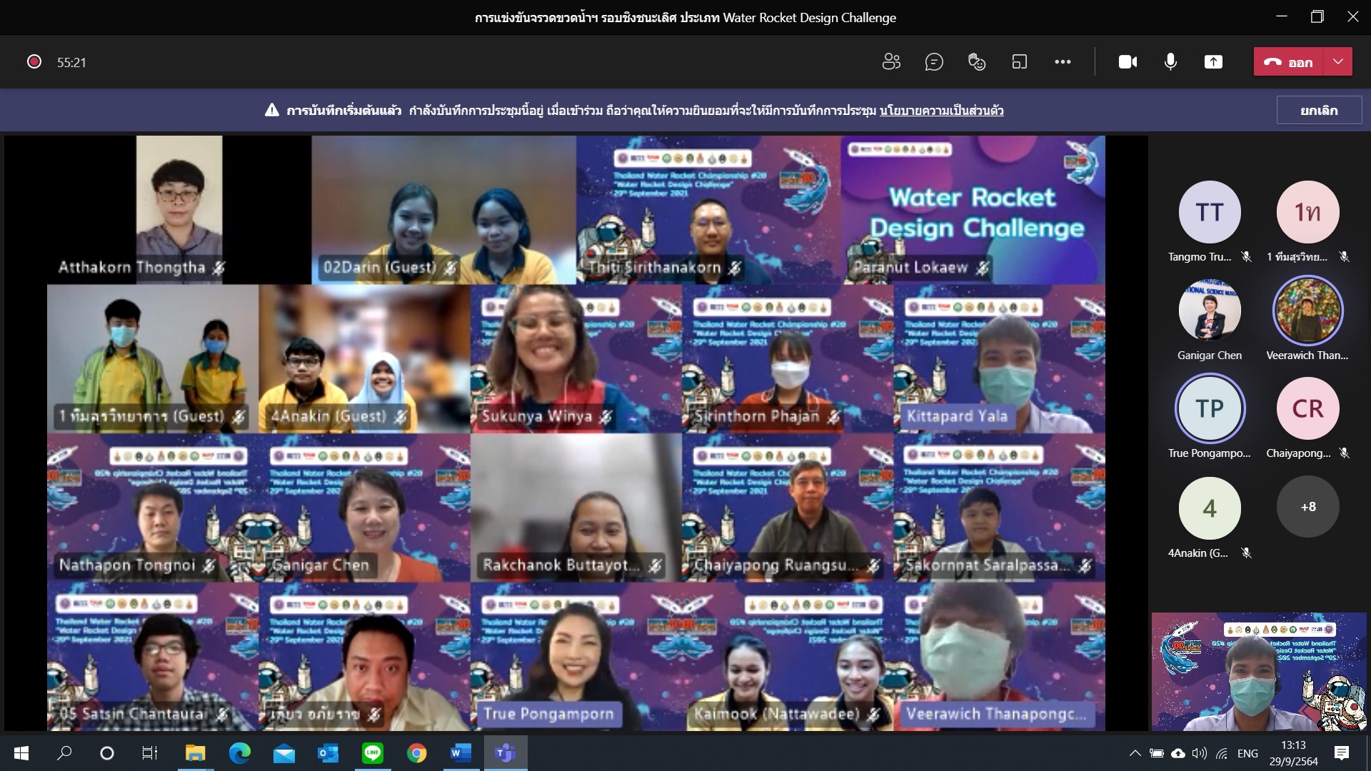Click the share content icon
The height and width of the screenshot is (771, 1371).
(1213, 62)
